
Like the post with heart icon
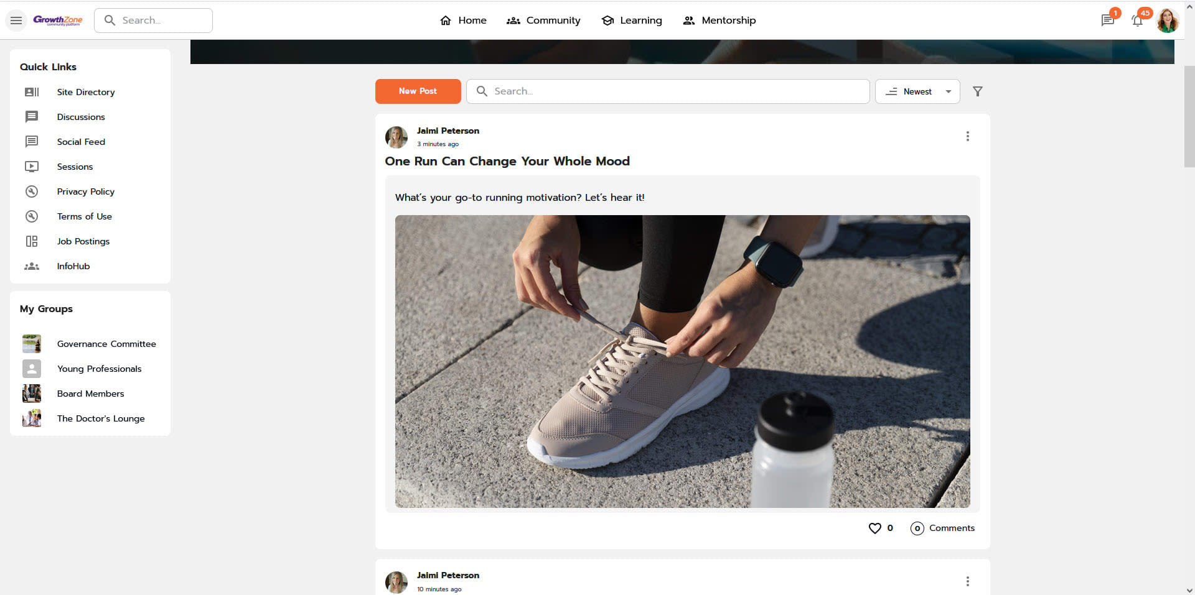(875, 528)
